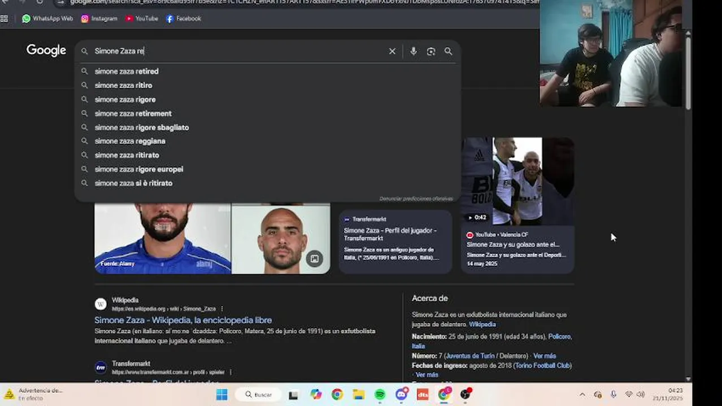Open the Windows Start menu
722x406 pixels.
point(222,395)
